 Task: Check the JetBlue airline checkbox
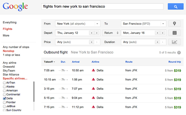pos(4,106)
